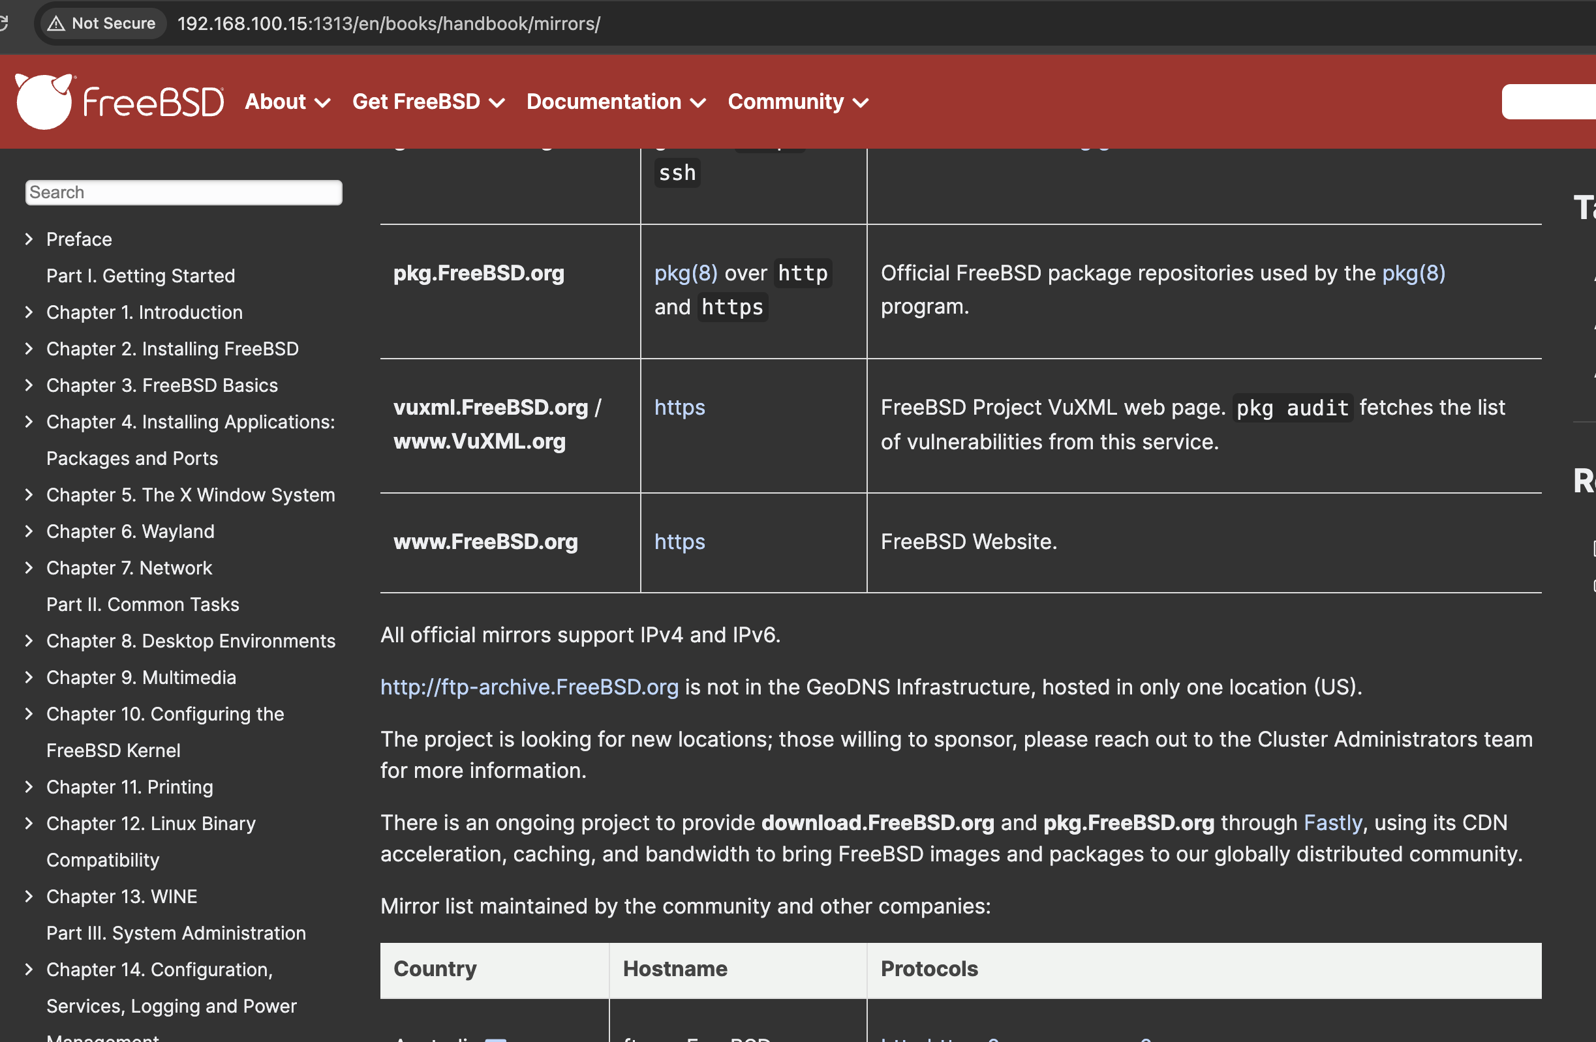This screenshot has width=1596, height=1042.
Task: Expand Chapter 13. WINE chevron
Action: click(x=29, y=897)
